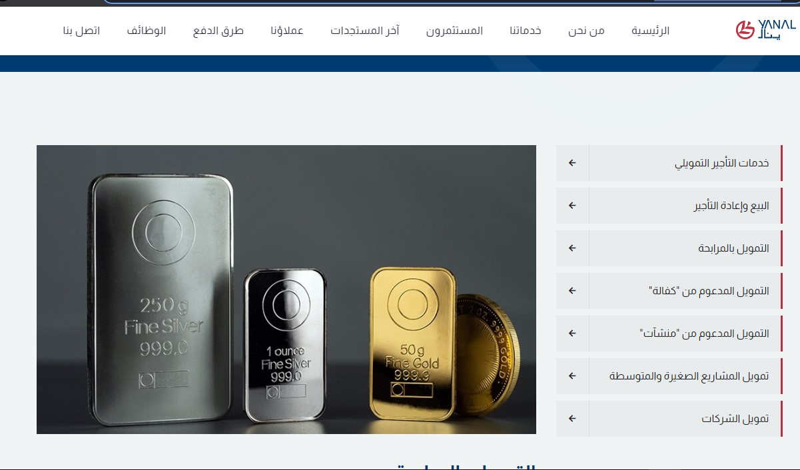Open the عملاؤنا page

tap(287, 31)
